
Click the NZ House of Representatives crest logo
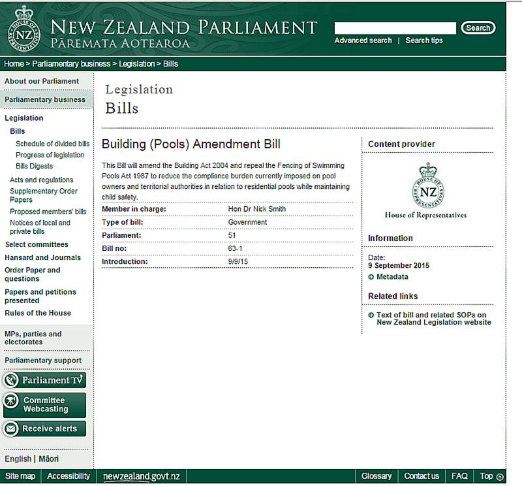click(24, 29)
